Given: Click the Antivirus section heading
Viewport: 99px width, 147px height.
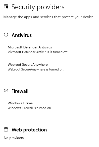Looking at the screenshot, I should point(22,35).
